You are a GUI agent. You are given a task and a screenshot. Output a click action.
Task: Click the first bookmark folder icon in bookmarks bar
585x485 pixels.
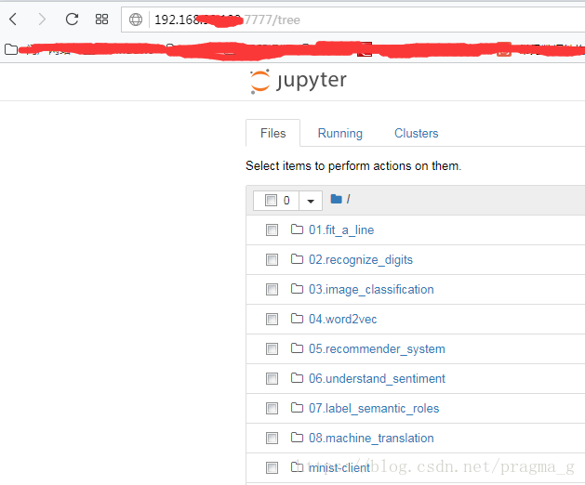(x=11, y=49)
